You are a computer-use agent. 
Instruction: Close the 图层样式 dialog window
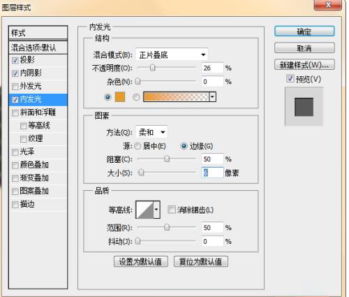point(328,5)
